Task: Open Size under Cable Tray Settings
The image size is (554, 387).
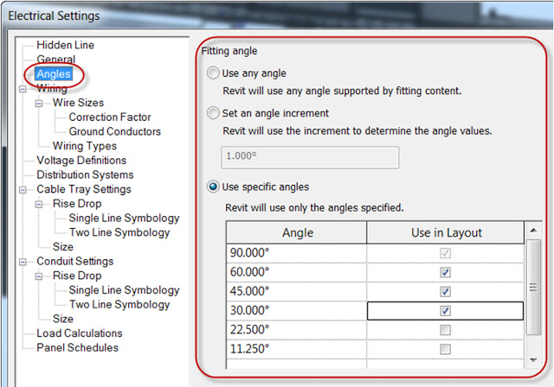Action: click(x=63, y=247)
